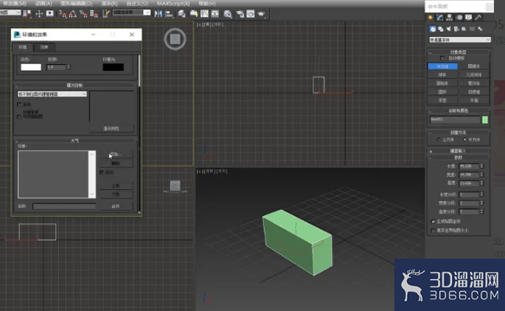This screenshot has width=505, height=311.
Task: Open the Schematic View icon
Action: click(215, 13)
